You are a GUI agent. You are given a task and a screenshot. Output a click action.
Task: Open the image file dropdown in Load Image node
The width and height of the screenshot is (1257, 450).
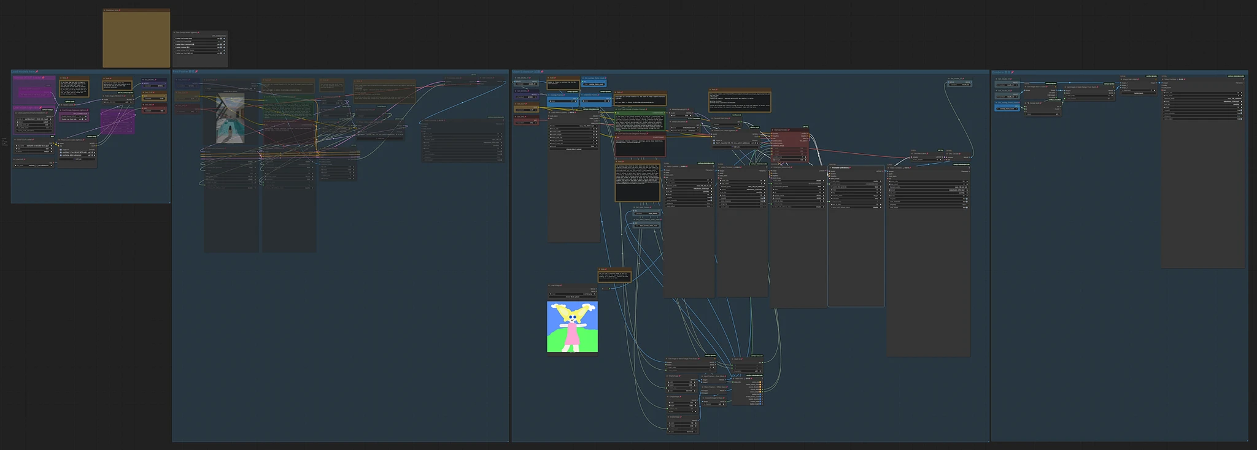[x=572, y=294]
